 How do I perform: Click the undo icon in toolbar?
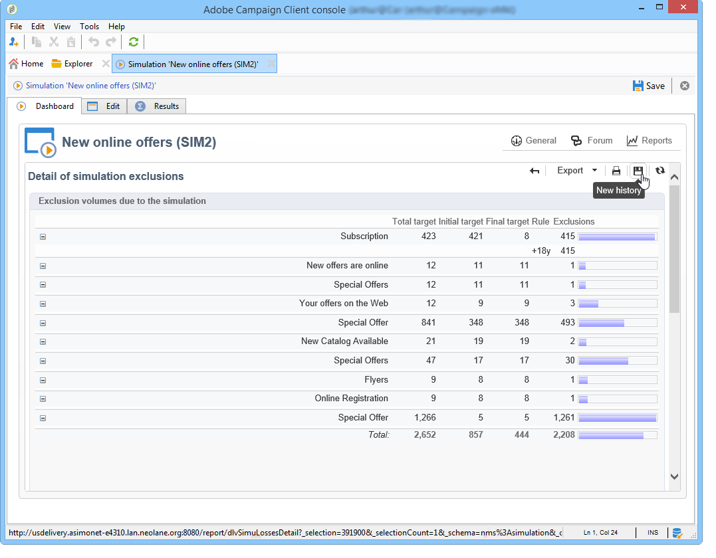[94, 42]
